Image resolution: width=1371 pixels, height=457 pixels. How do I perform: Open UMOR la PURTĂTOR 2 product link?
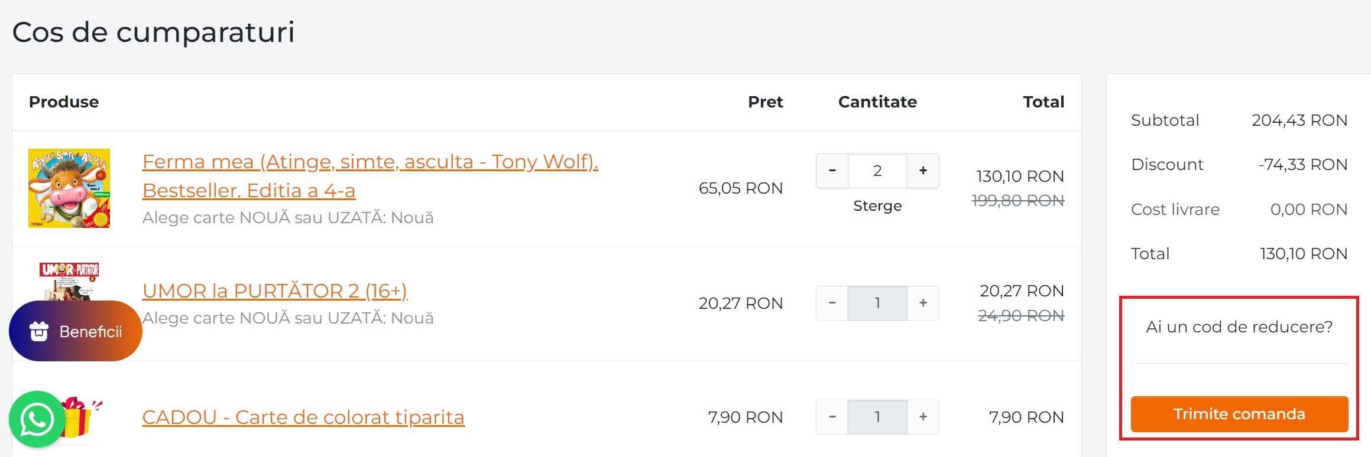275,290
